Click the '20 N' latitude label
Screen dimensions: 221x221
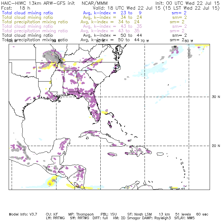(x=216, y=146)
